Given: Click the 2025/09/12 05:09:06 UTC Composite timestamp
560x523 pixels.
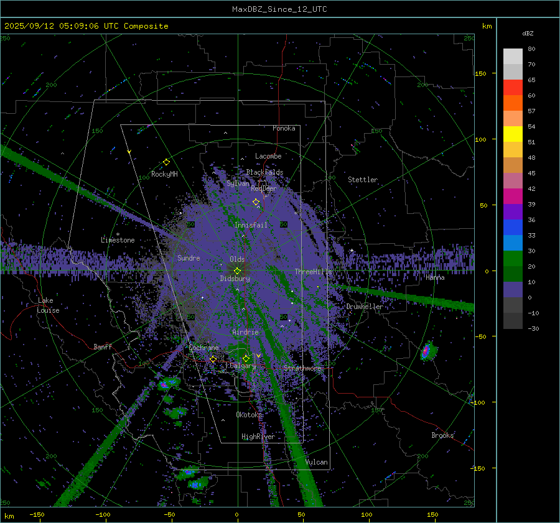Looking at the screenshot, I should 86,26.
